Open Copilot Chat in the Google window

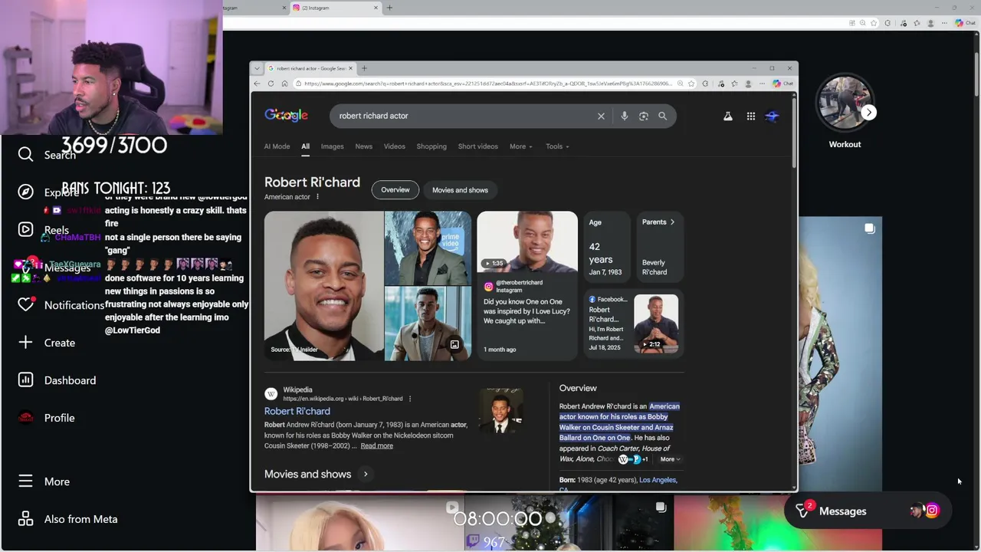[783, 84]
